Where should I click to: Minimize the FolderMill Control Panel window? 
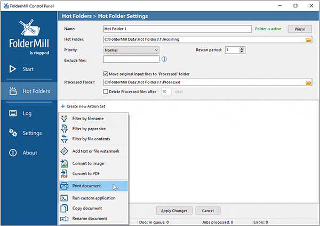(x=280, y=6)
